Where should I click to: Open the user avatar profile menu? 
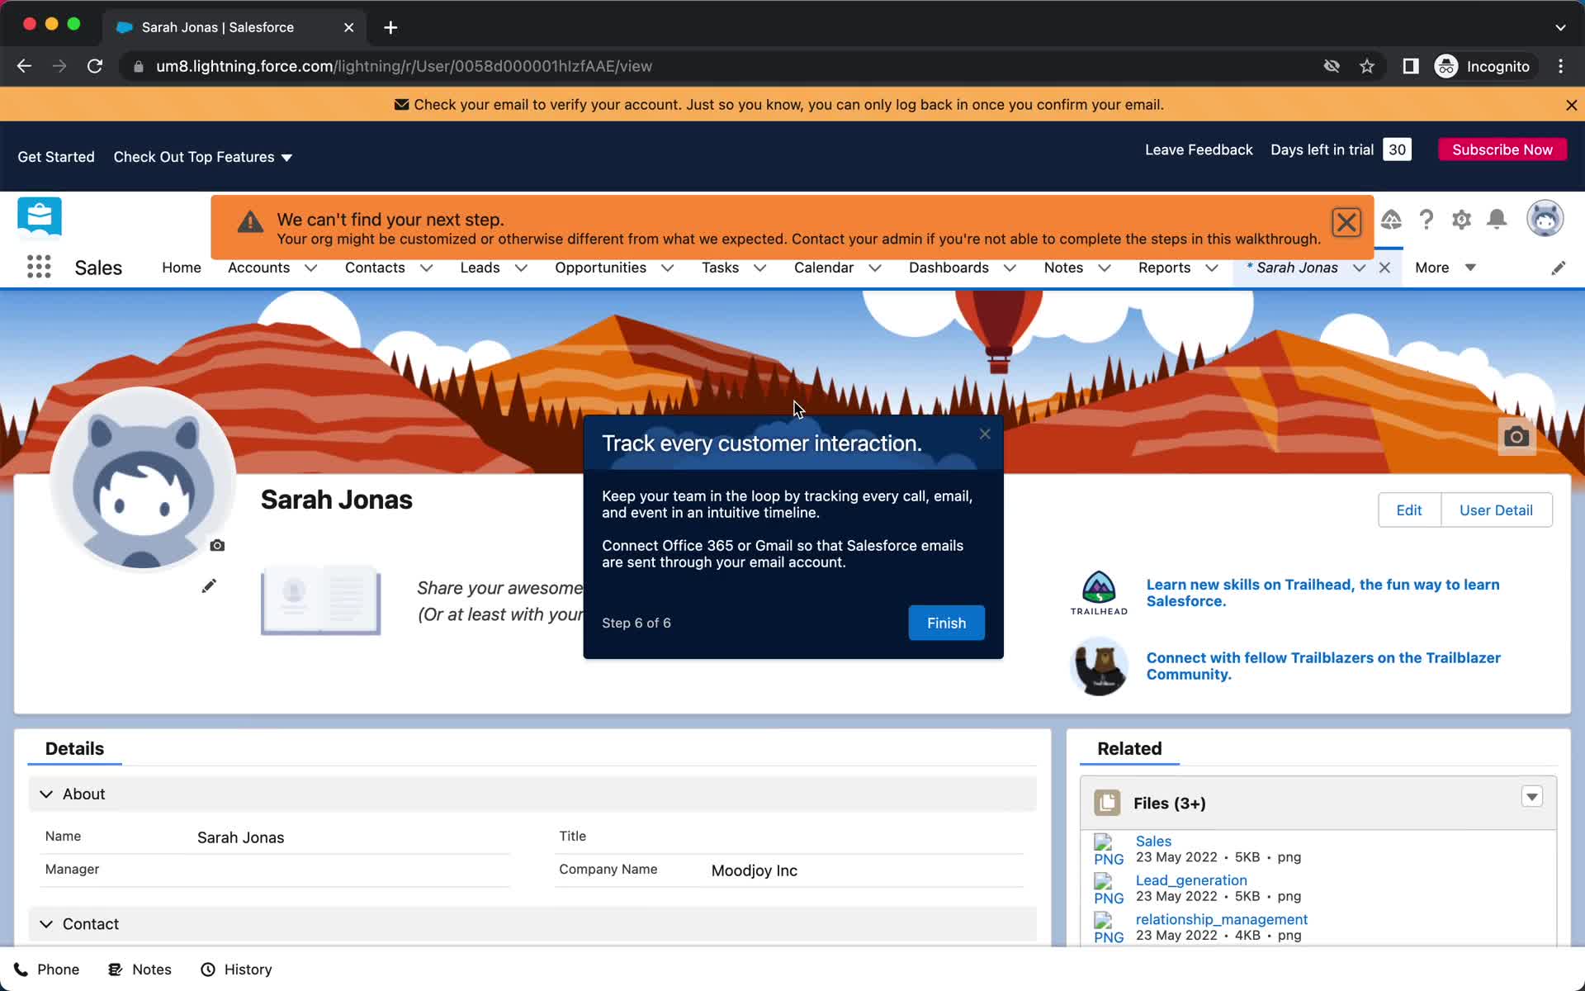tap(1545, 219)
